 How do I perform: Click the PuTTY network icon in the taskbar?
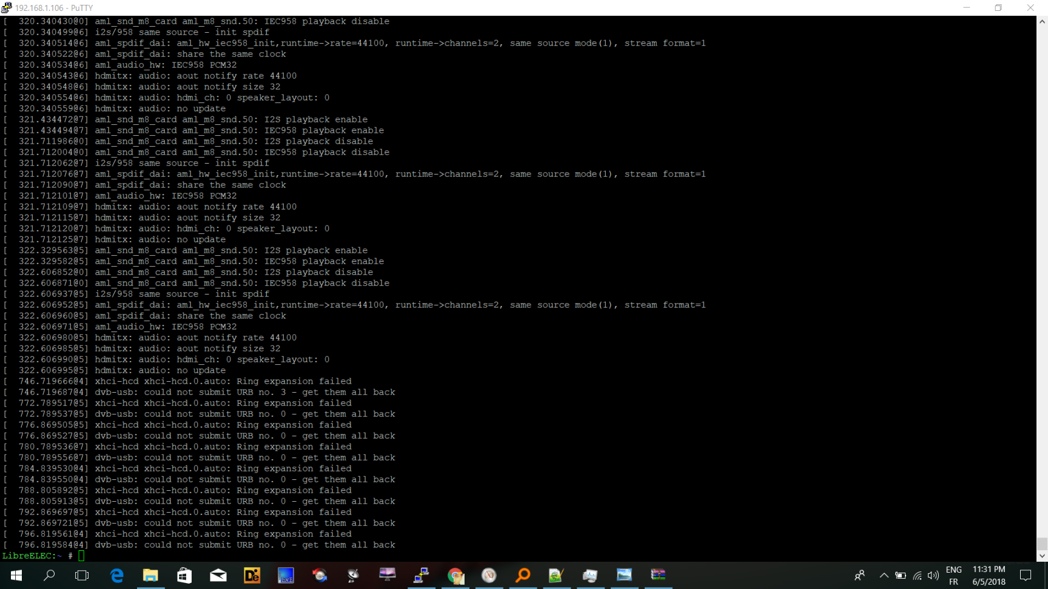[422, 575]
